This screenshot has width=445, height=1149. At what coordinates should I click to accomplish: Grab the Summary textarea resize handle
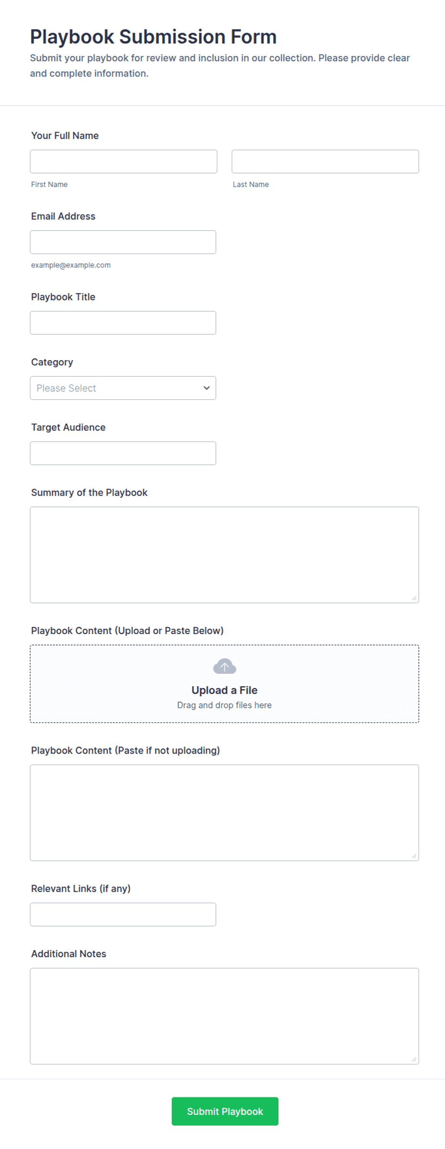[x=414, y=598]
